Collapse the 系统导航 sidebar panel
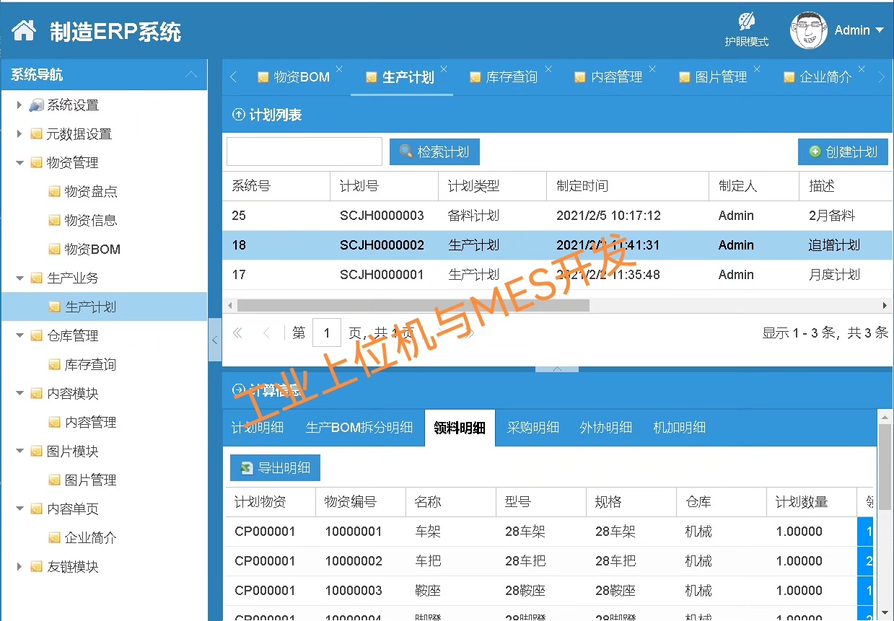 191,75
